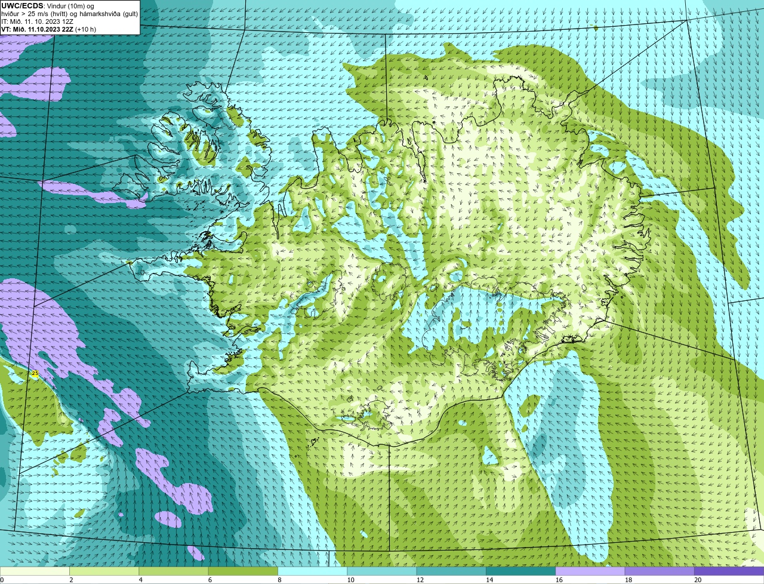Viewport: 764px width, 584px height.
Task: Click the legend scale label 16
Action: [559, 580]
